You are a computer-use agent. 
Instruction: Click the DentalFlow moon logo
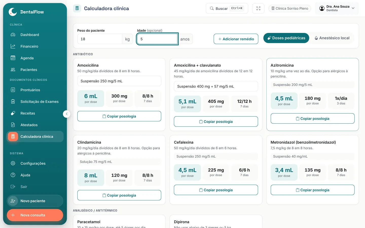13,12
